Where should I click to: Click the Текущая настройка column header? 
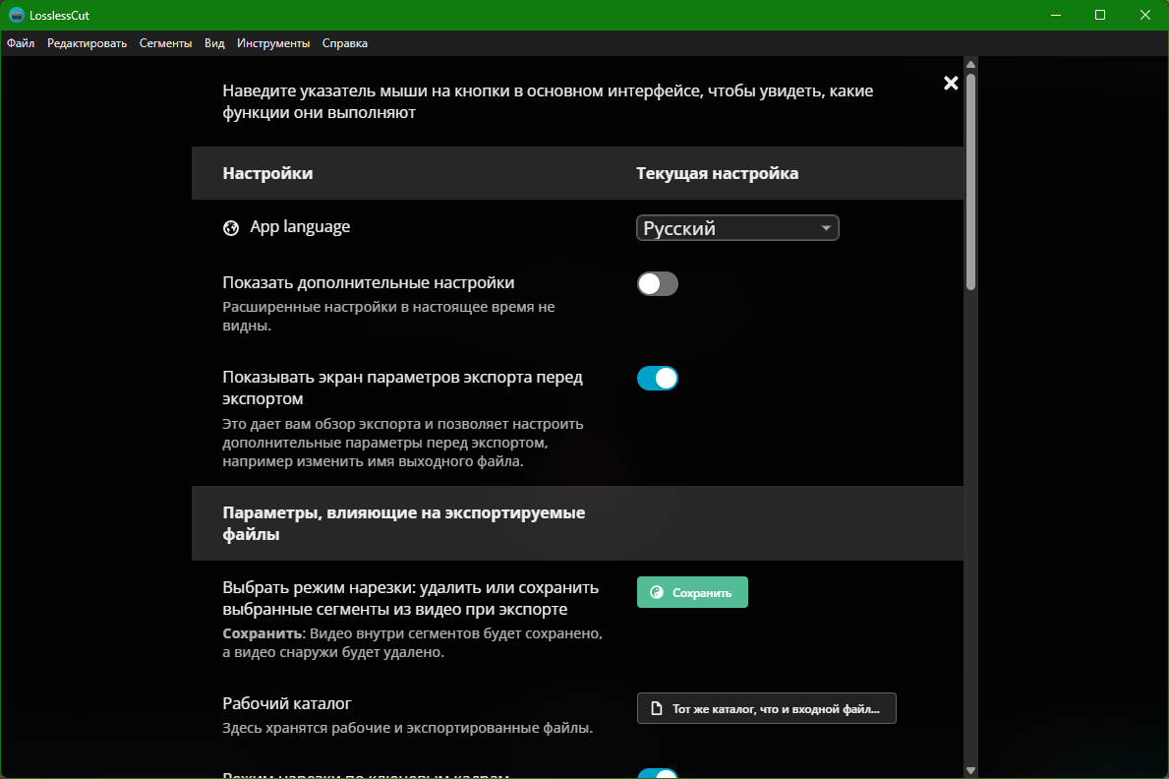click(717, 173)
